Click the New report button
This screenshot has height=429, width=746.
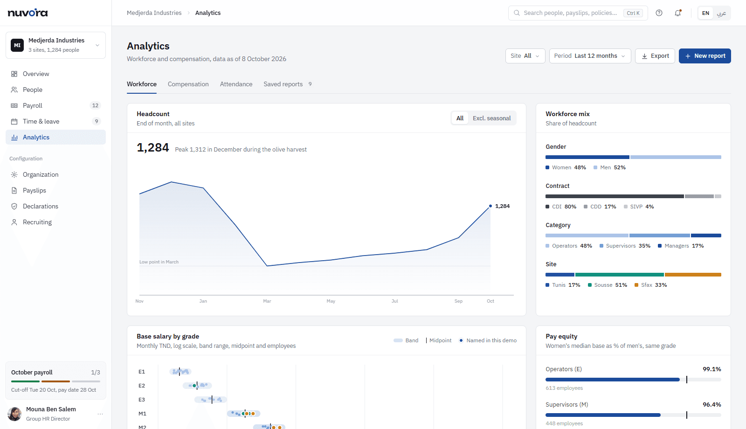pyautogui.click(x=705, y=56)
